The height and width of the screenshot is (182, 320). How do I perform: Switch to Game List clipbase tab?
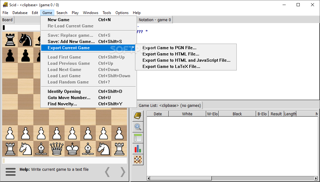170,106
